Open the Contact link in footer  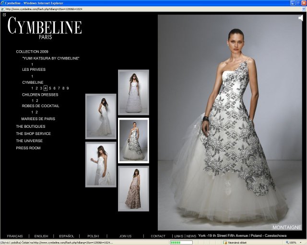click(158, 236)
